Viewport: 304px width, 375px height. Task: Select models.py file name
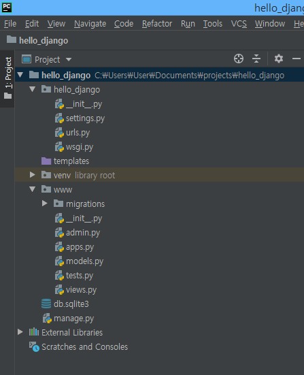[84, 261]
